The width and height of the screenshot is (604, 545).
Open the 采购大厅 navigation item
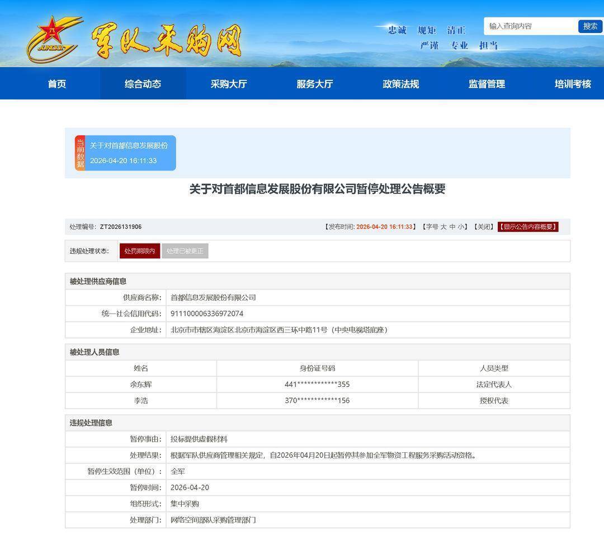[x=229, y=84]
